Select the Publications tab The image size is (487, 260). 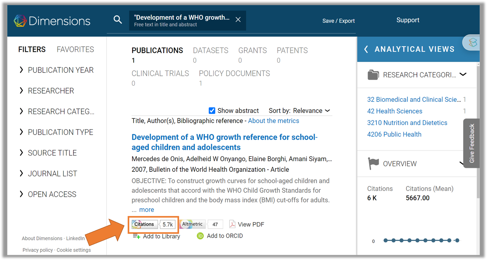(x=157, y=55)
